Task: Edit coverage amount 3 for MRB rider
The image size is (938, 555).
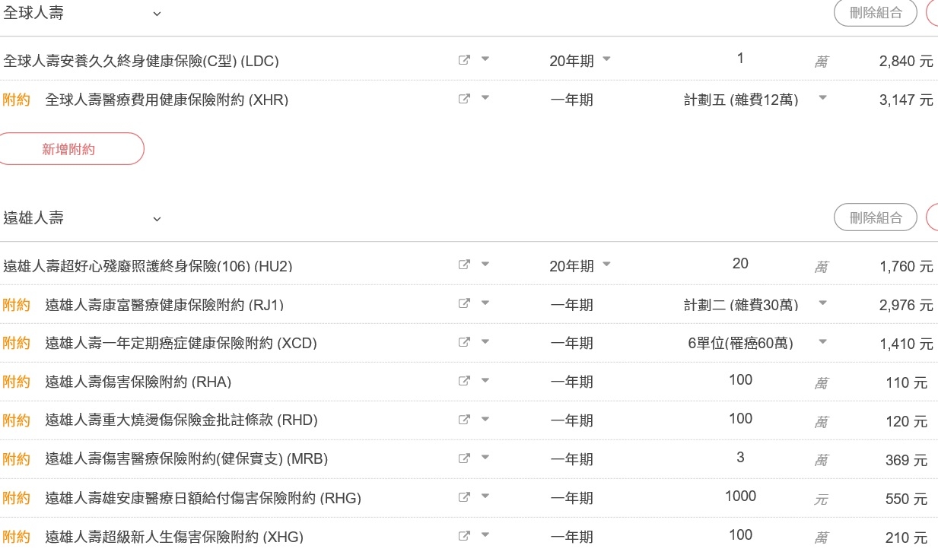Action: (740, 457)
